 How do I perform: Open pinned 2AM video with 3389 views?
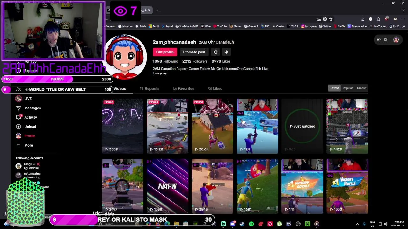(122, 126)
